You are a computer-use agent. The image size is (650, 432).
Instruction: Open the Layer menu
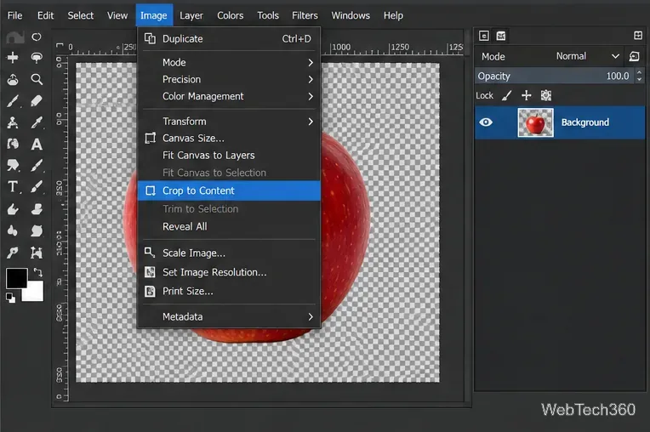(191, 15)
